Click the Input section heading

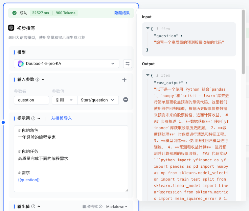click(x=147, y=17)
